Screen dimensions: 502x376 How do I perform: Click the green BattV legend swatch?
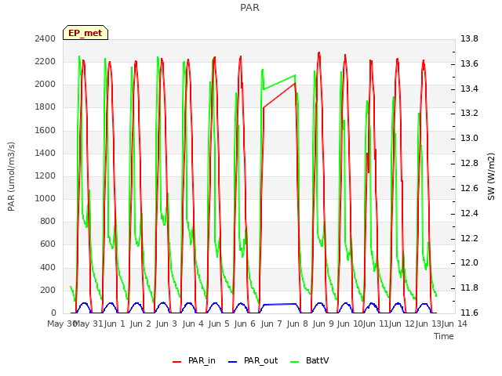(x=294, y=362)
